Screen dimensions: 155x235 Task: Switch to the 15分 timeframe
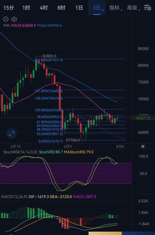click(x=9, y=8)
